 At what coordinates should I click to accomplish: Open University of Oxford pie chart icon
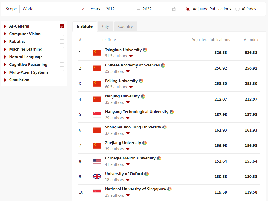tap(147, 174)
